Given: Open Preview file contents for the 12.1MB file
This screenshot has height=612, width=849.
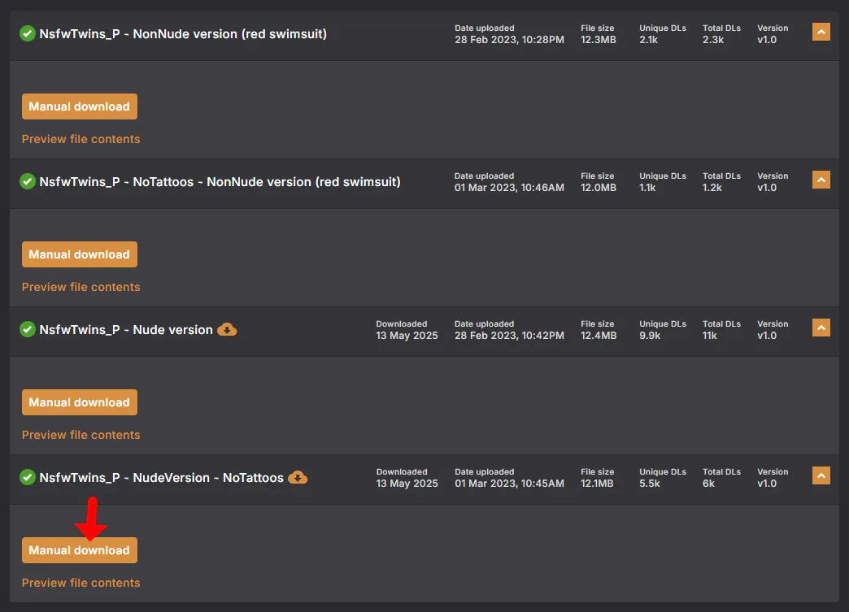Looking at the screenshot, I should (81, 583).
